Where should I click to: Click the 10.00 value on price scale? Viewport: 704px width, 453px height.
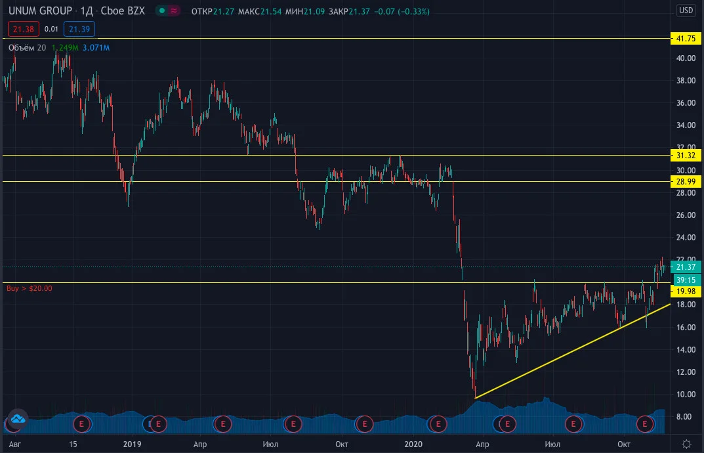(x=686, y=395)
